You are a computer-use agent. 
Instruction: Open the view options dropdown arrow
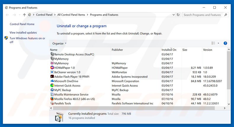pyautogui.click(x=218, y=43)
